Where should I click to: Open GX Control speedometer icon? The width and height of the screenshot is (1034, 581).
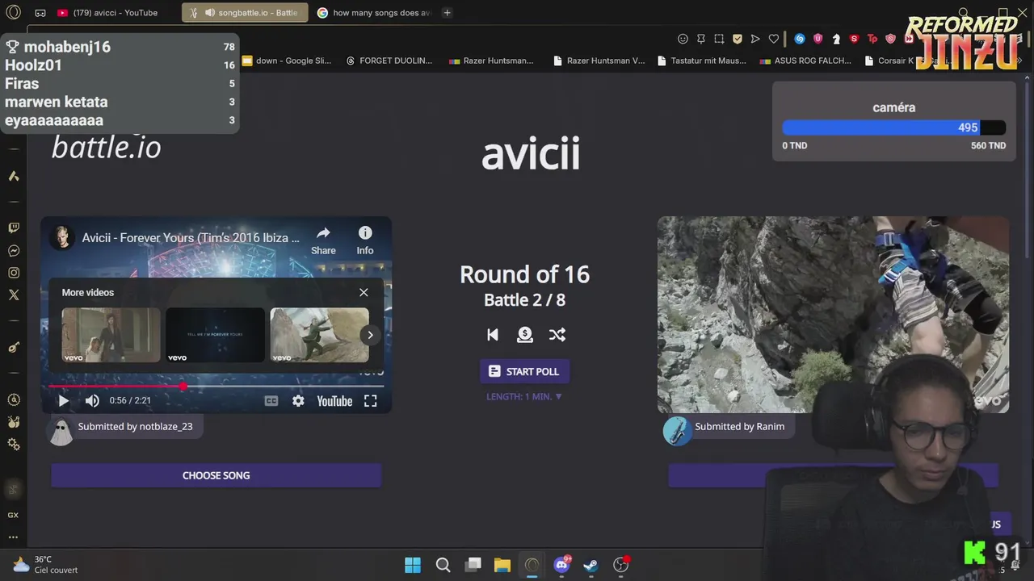click(14, 399)
